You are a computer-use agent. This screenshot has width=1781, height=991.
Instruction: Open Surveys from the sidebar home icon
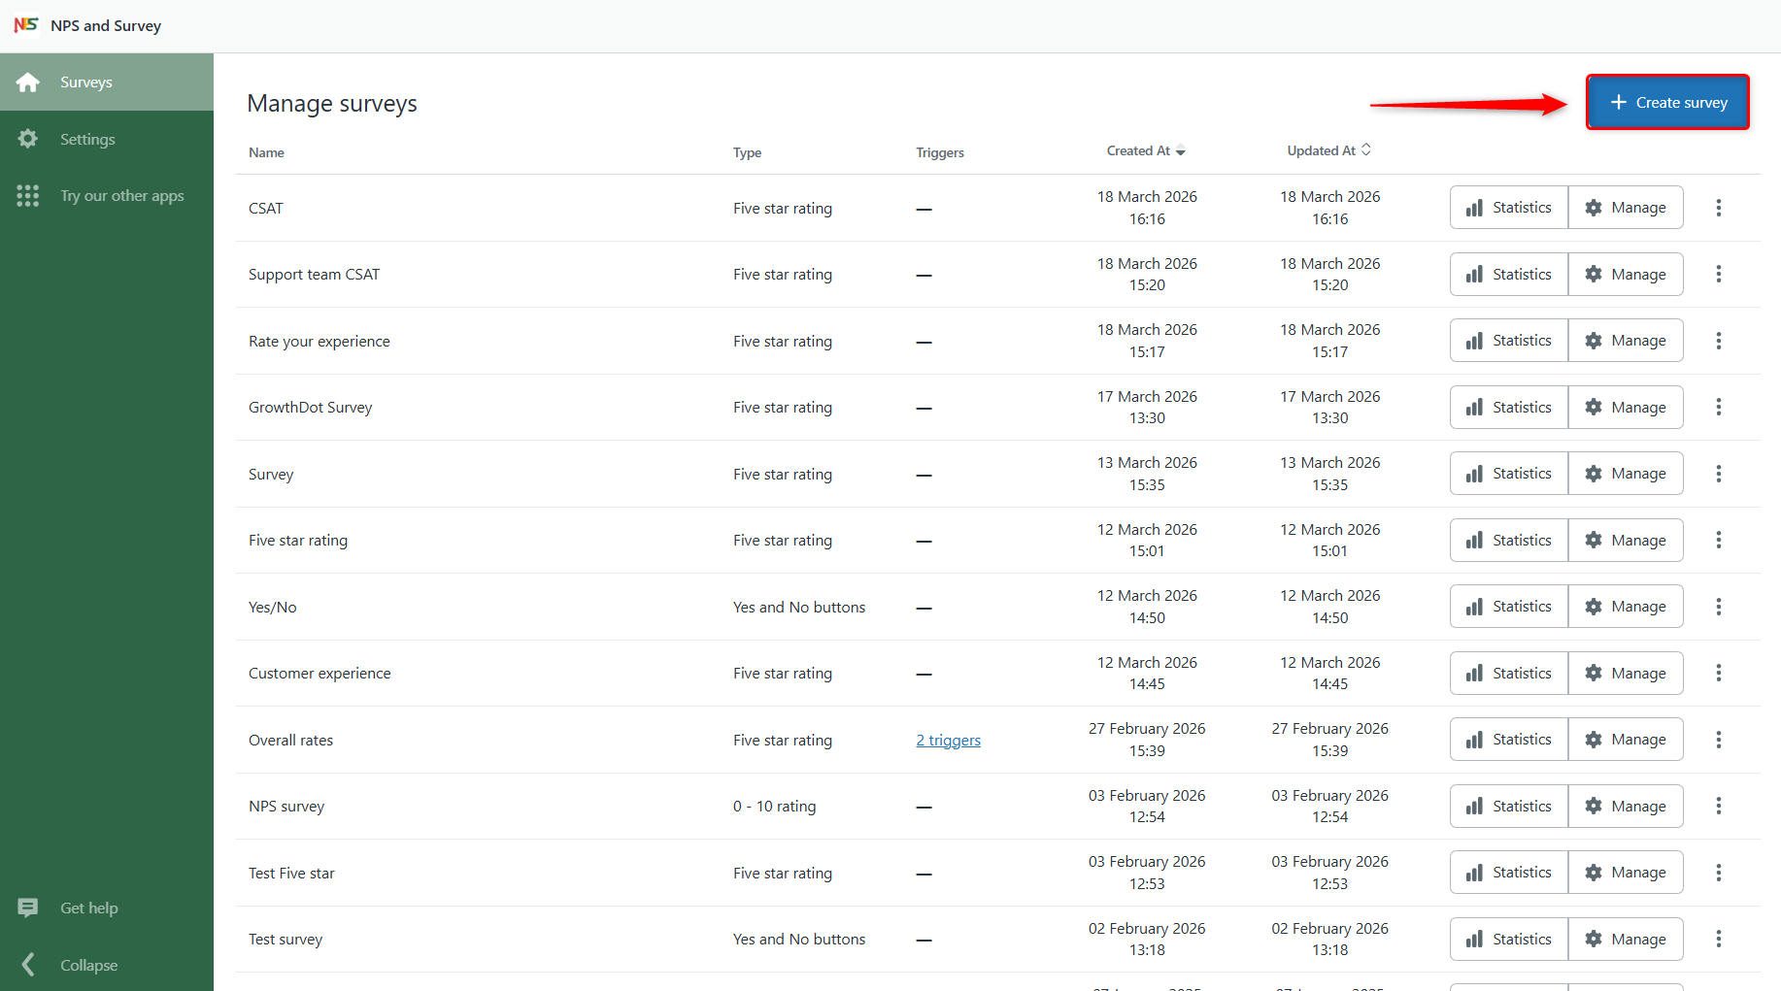28,83
